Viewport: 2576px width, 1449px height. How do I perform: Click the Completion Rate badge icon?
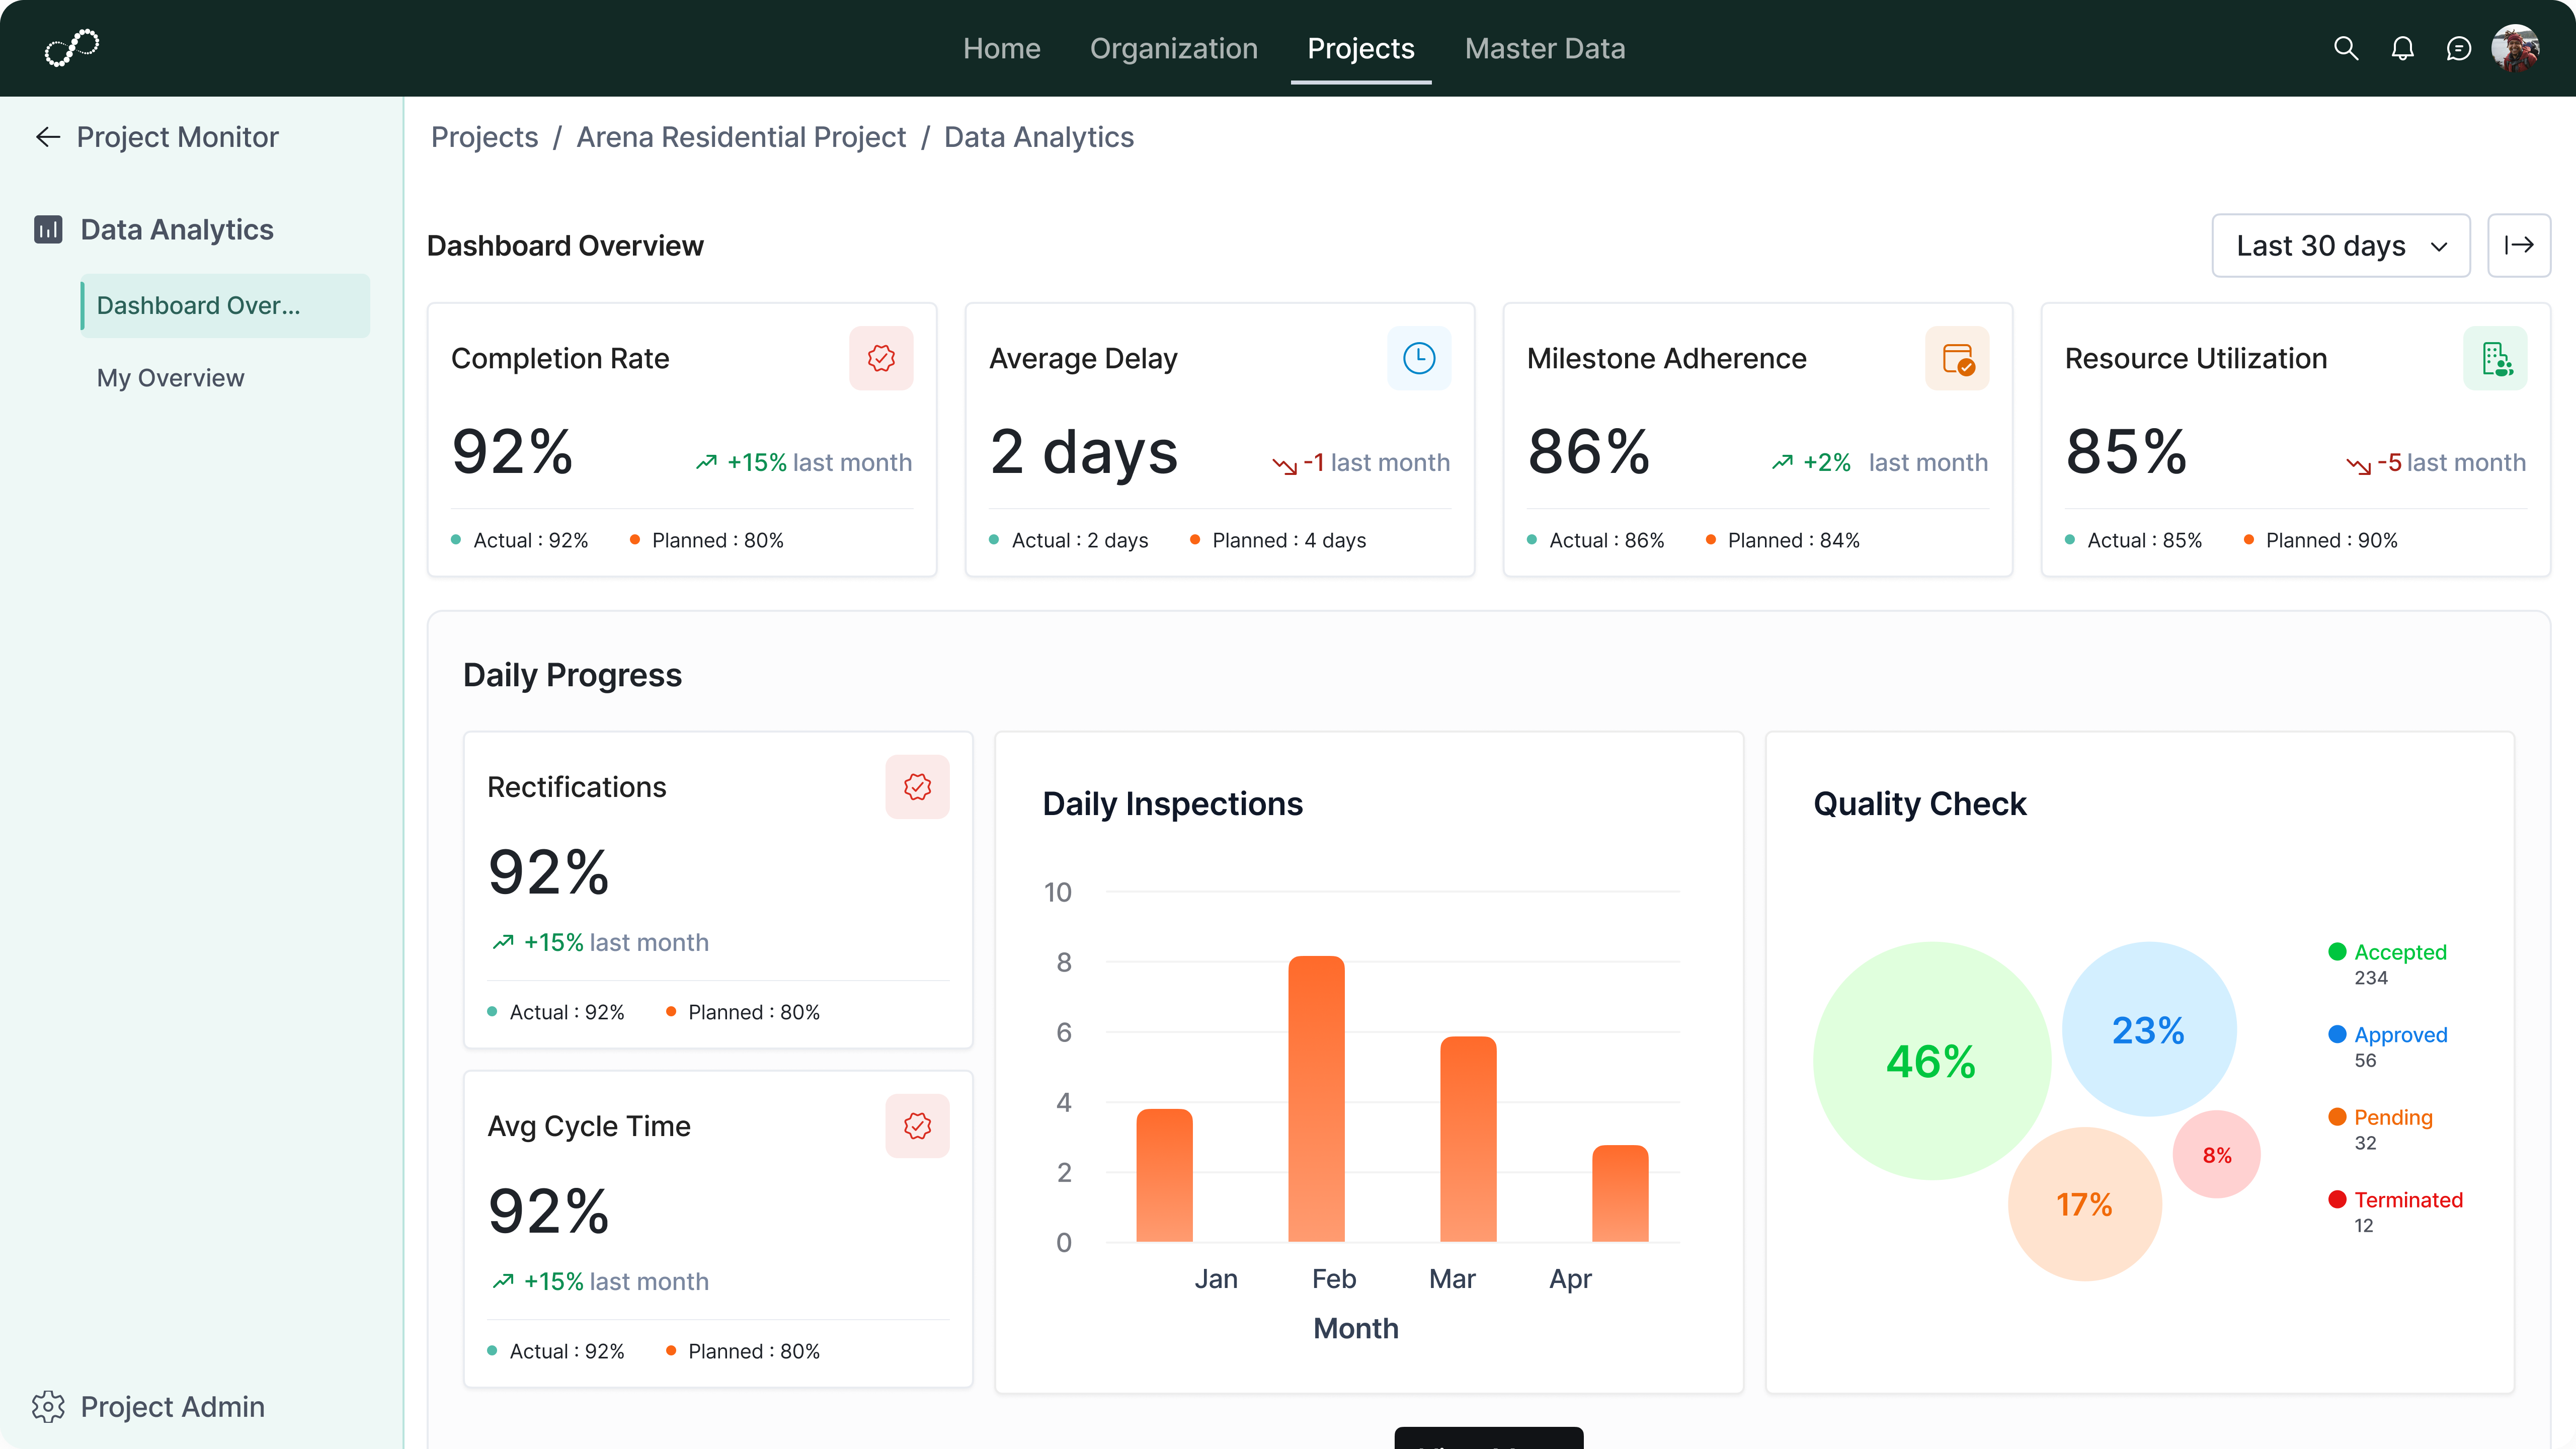[881, 358]
